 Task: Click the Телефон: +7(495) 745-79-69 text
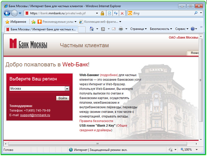30,111
